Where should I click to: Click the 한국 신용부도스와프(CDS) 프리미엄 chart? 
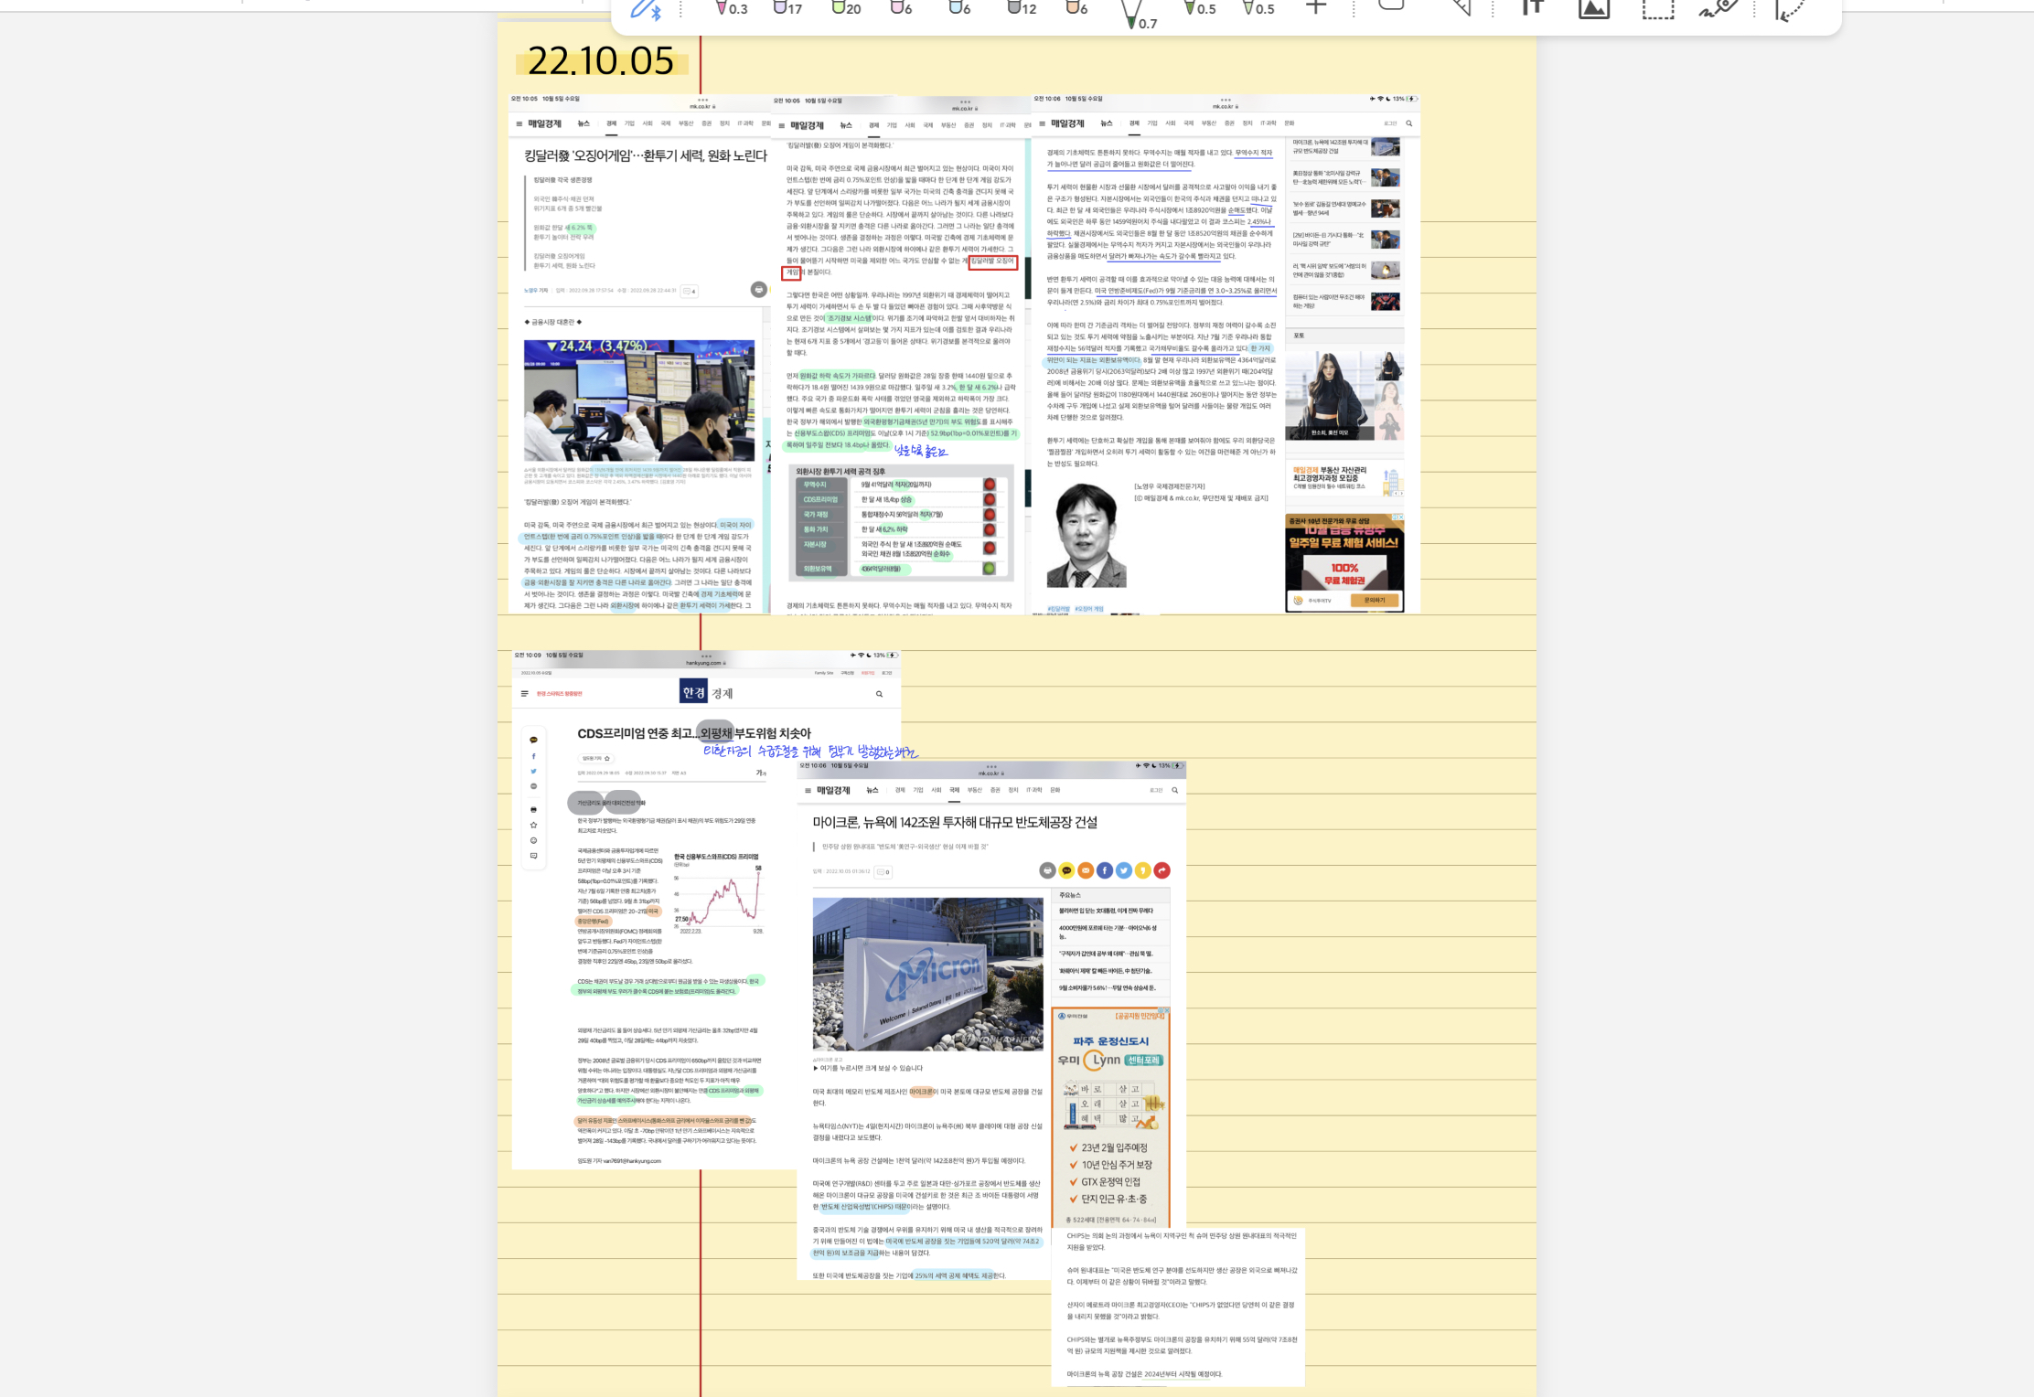point(718,893)
